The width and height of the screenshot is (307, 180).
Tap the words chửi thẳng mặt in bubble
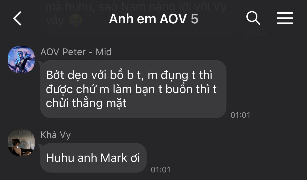coord(86,103)
